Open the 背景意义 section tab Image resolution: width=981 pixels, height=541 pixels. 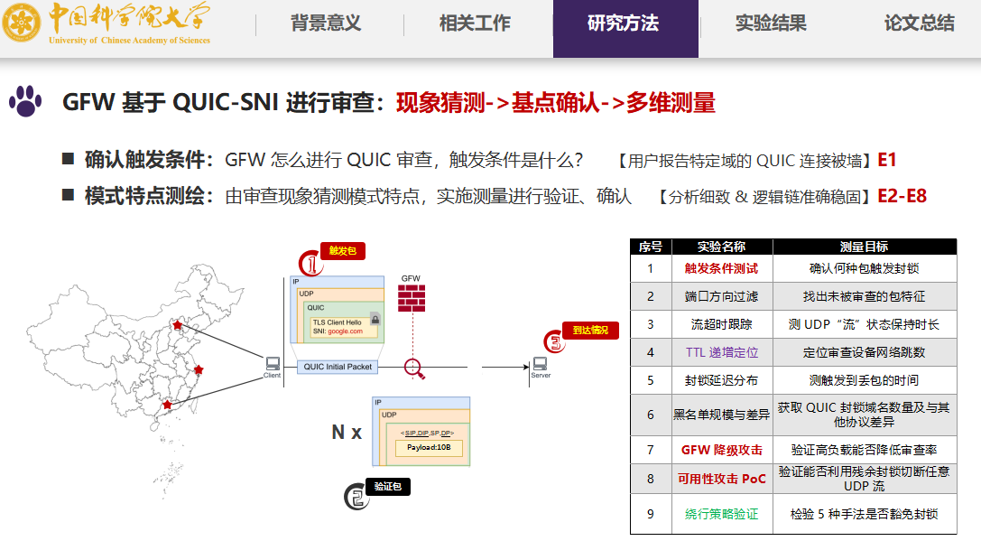click(x=326, y=23)
